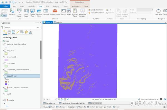
Task: Turn on the broadwood layer visibility
Action: tap(5, 57)
